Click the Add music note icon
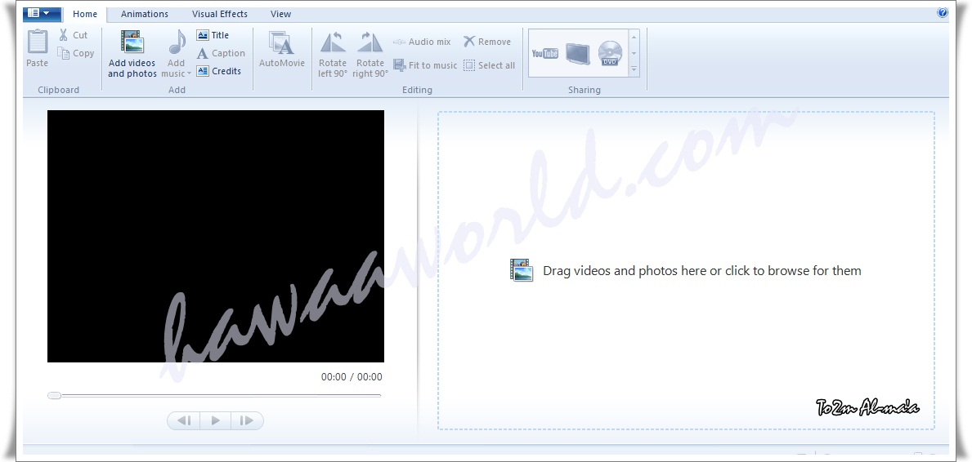 coord(177,42)
